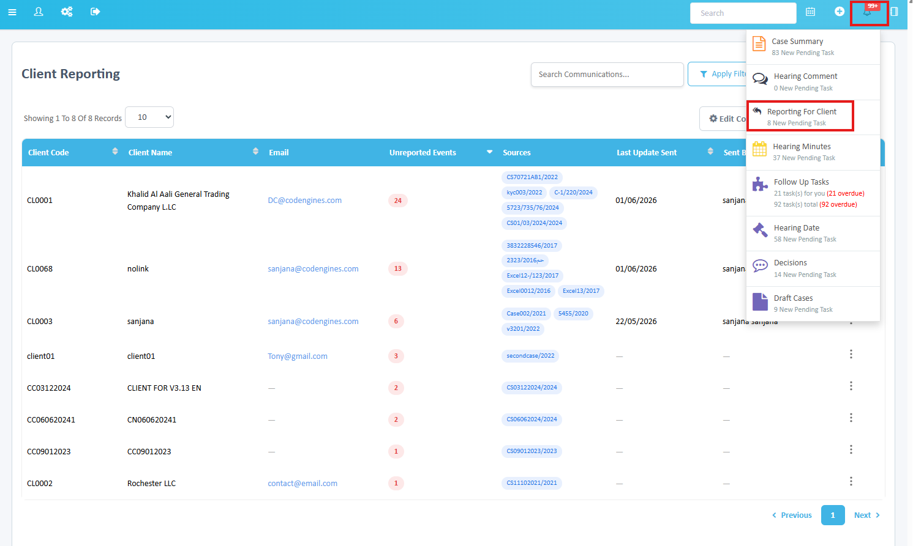This screenshot has width=913, height=546.
Task: Open the hamburger navigation menu
Action: (12, 12)
